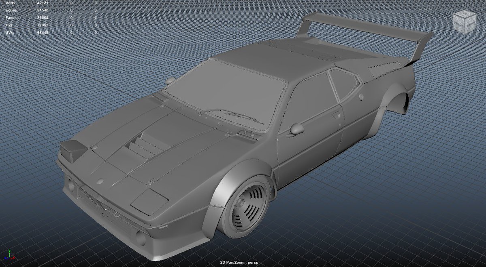This screenshot has height=267, width=486.
Task: Click the edge count value 81540
Action: [x=43, y=10]
